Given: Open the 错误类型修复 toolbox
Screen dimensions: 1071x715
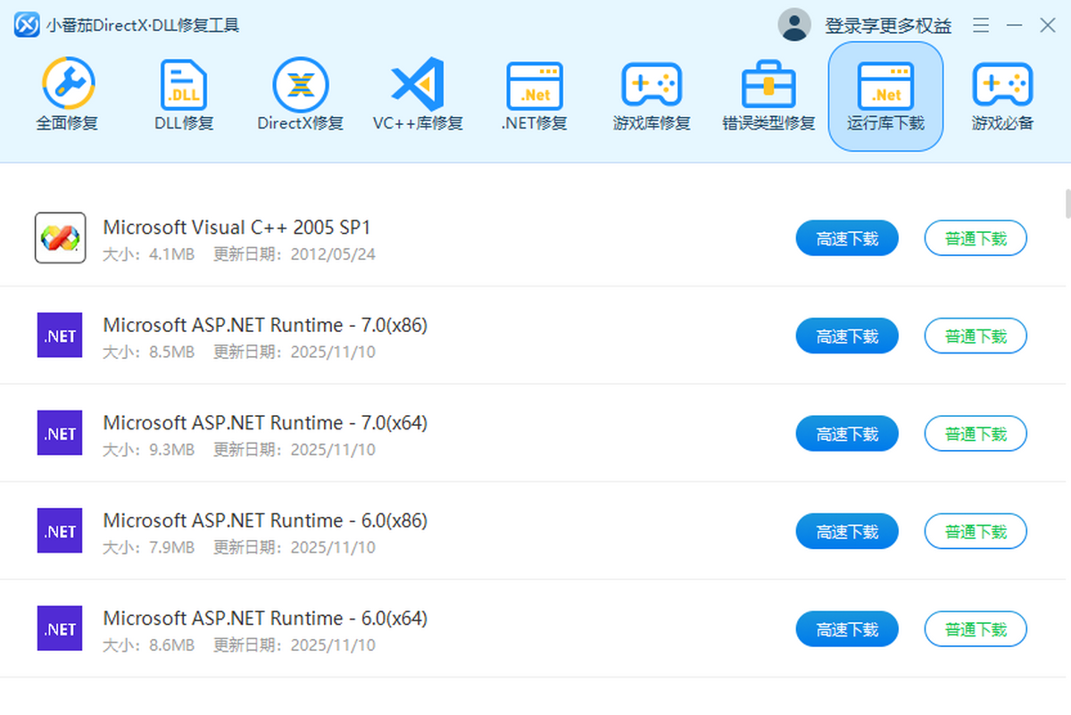Looking at the screenshot, I should point(768,96).
